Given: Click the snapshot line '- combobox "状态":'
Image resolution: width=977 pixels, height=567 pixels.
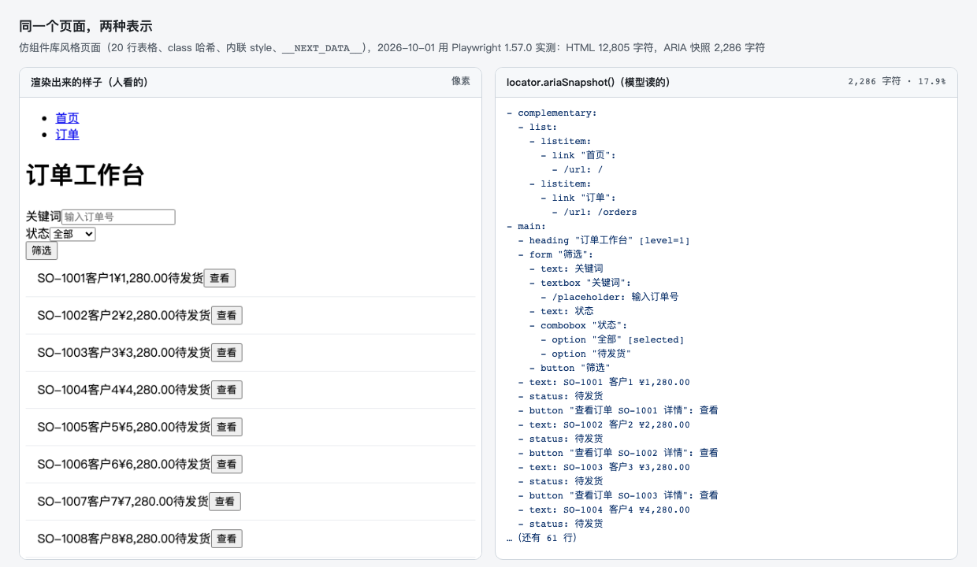Looking at the screenshot, I should click(578, 325).
